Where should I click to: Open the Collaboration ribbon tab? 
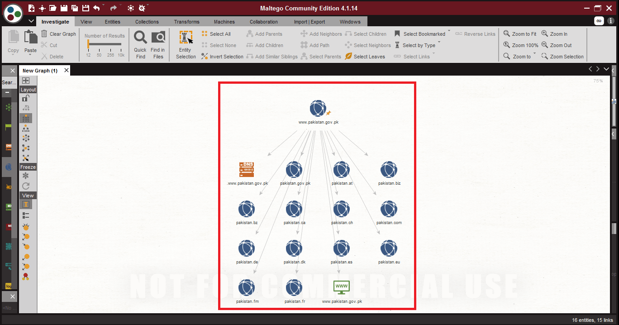(x=264, y=22)
